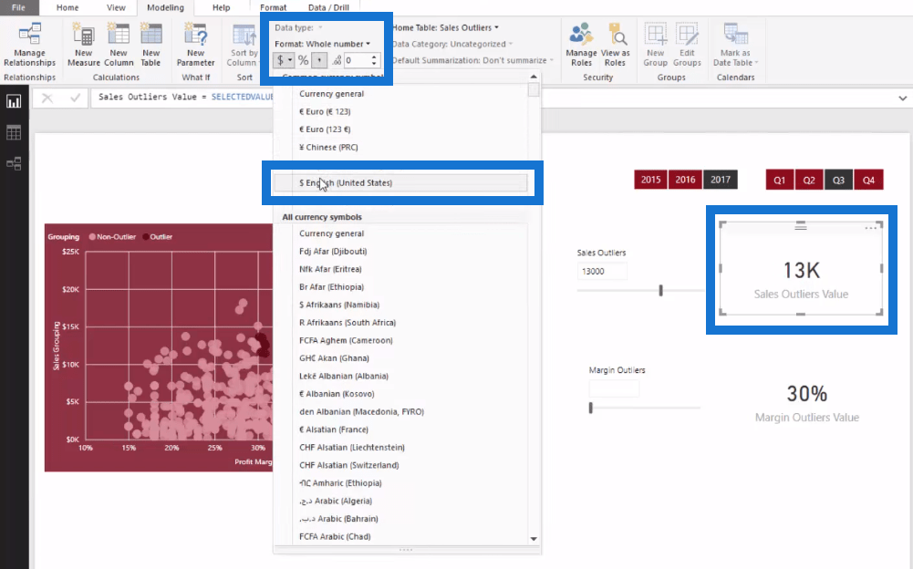Select 2015 year slicer button
Image resolution: width=913 pixels, height=569 pixels.
(x=651, y=180)
